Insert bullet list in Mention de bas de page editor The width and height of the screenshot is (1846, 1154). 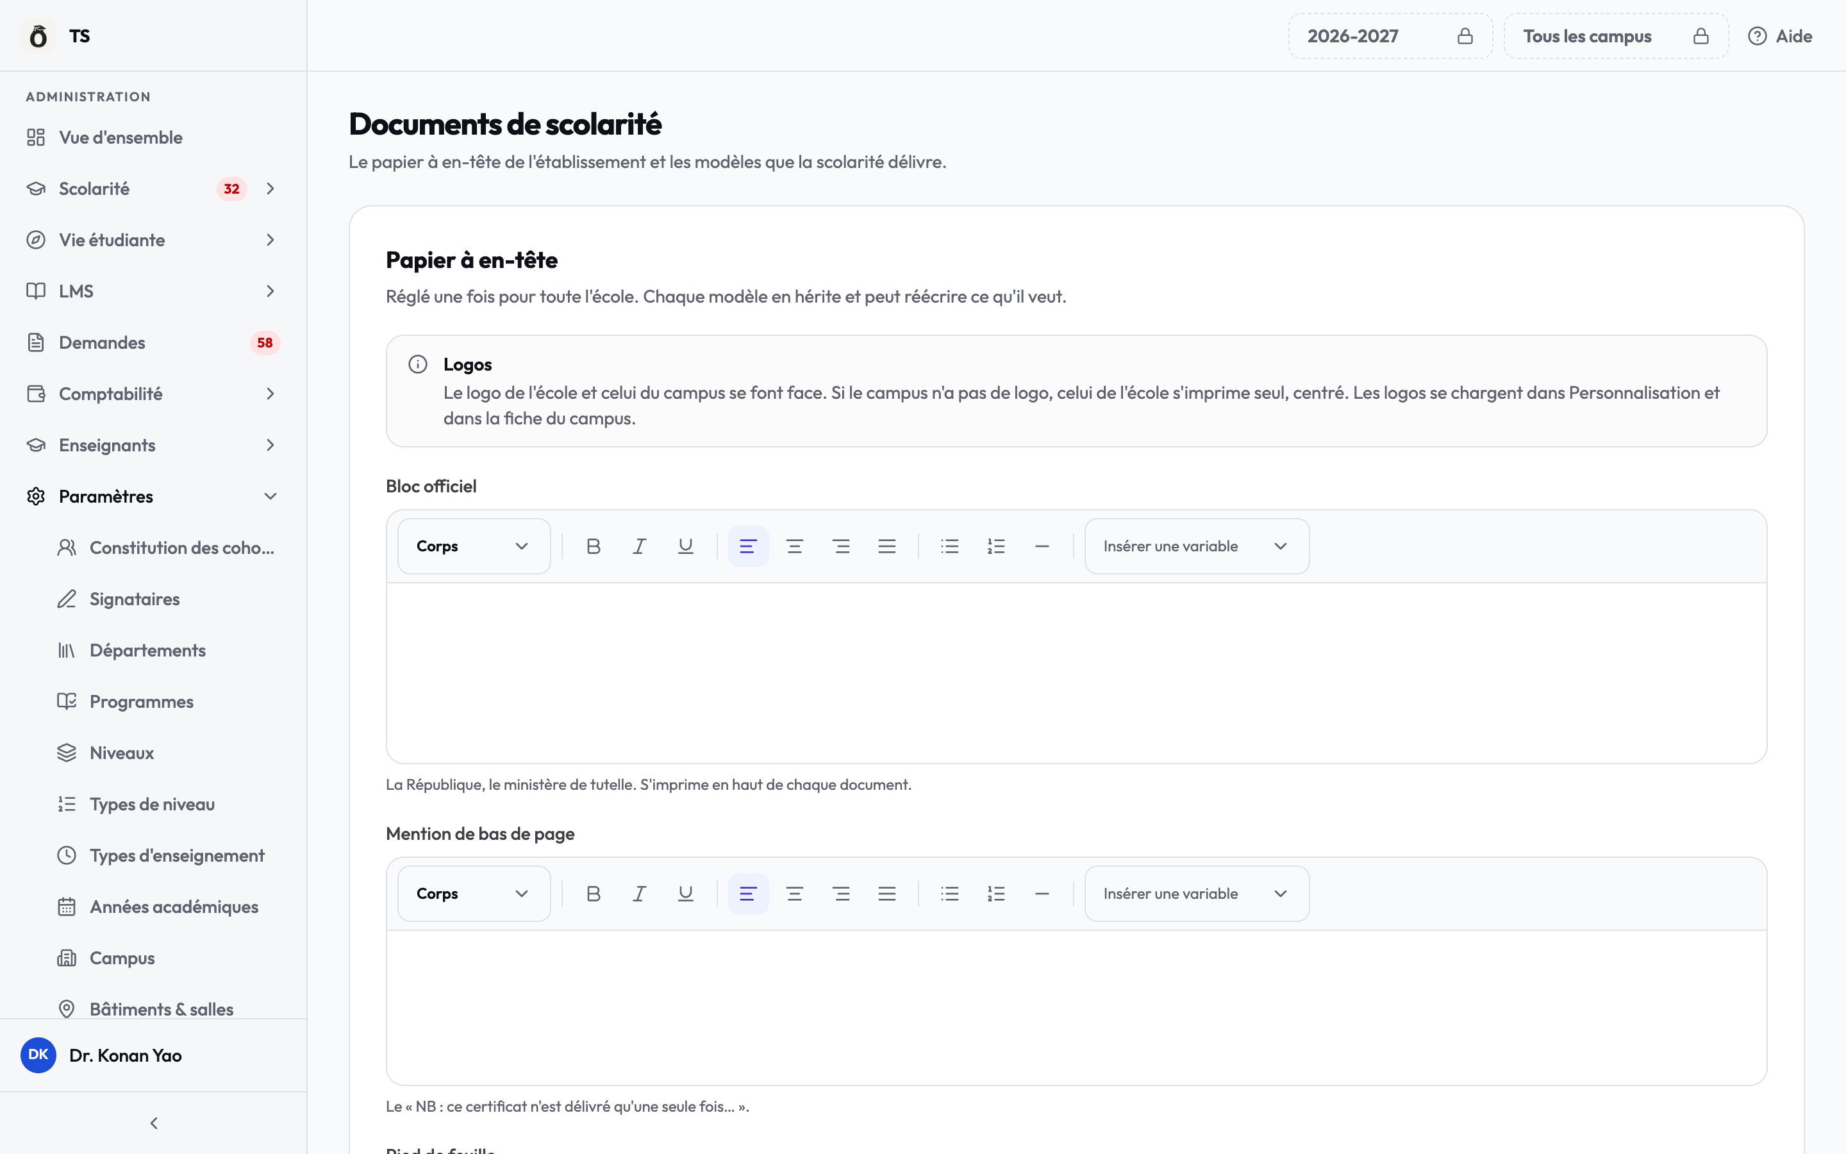point(950,894)
